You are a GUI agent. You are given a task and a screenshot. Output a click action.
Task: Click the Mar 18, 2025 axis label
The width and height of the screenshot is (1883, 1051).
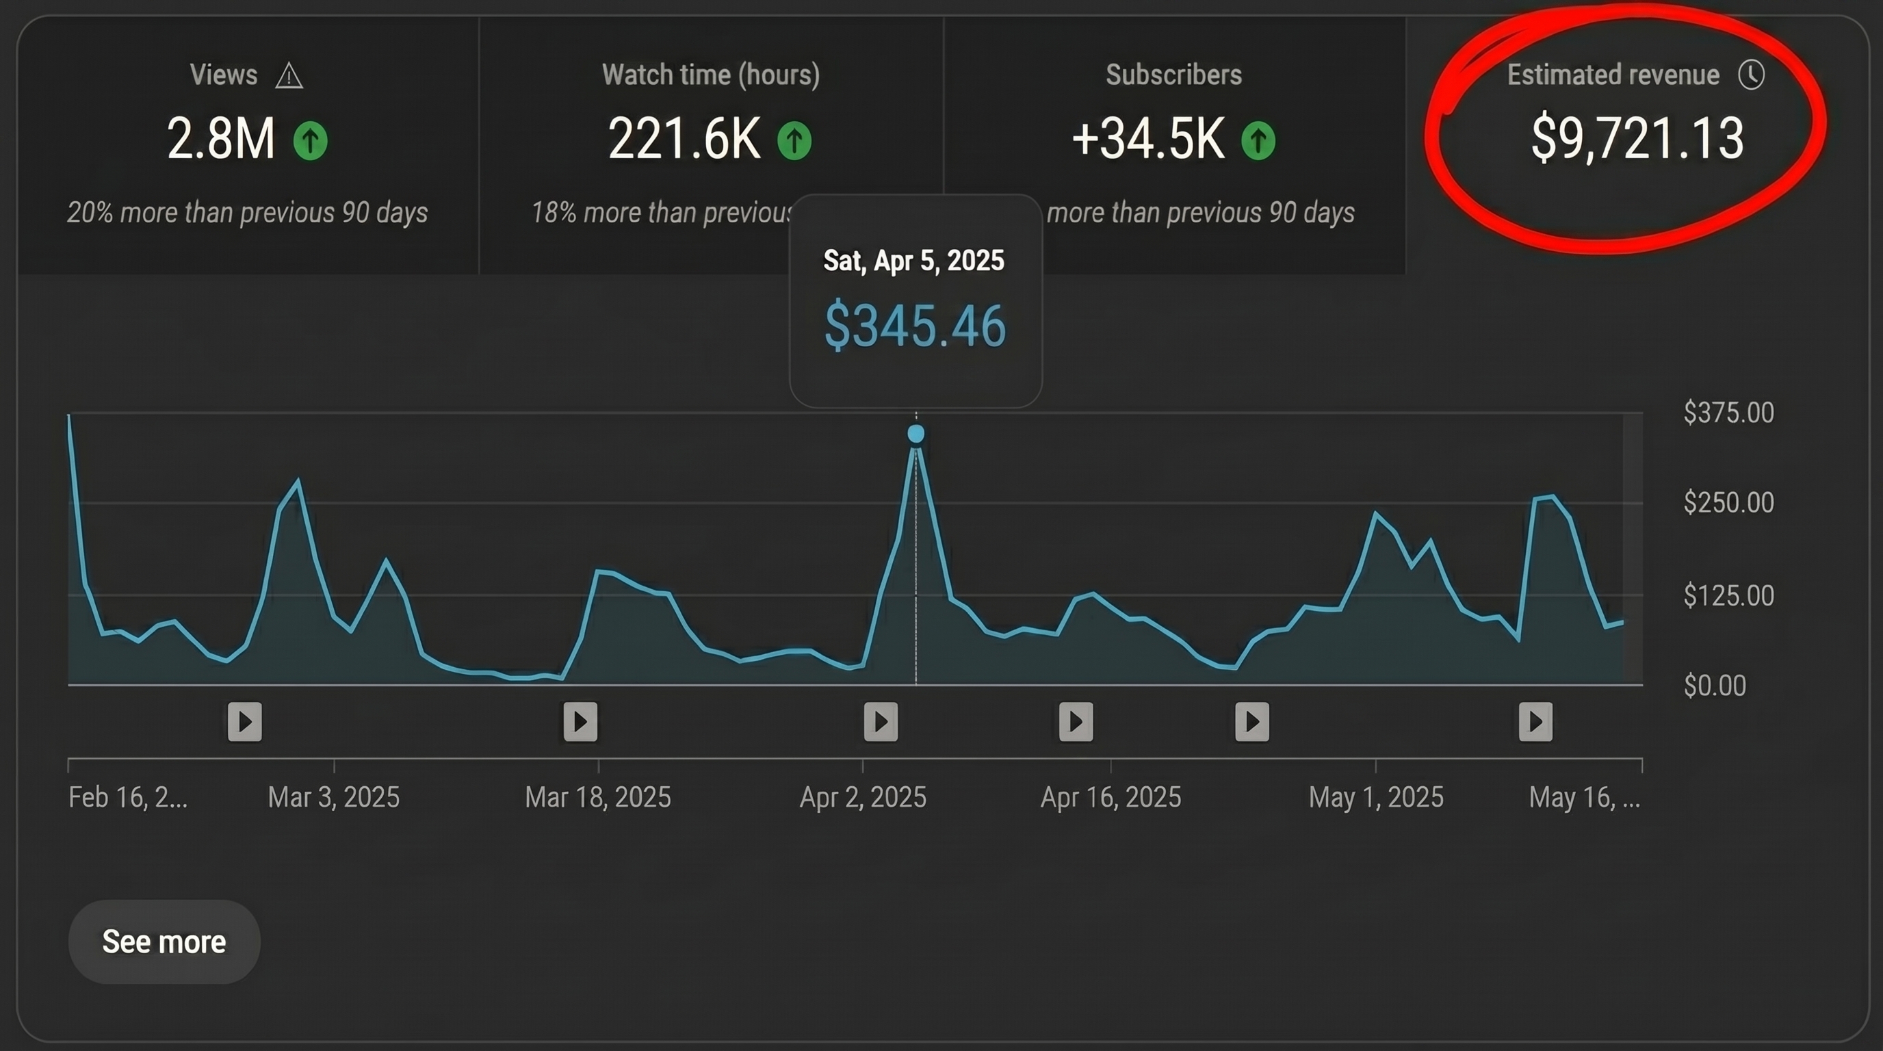click(x=598, y=796)
